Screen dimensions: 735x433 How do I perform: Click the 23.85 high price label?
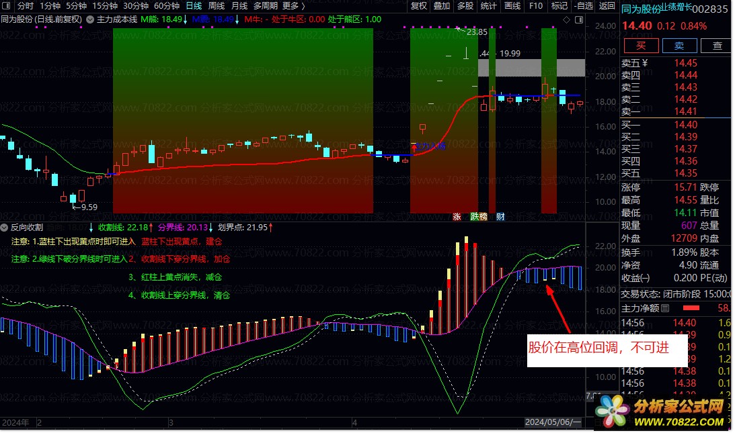[477, 32]
